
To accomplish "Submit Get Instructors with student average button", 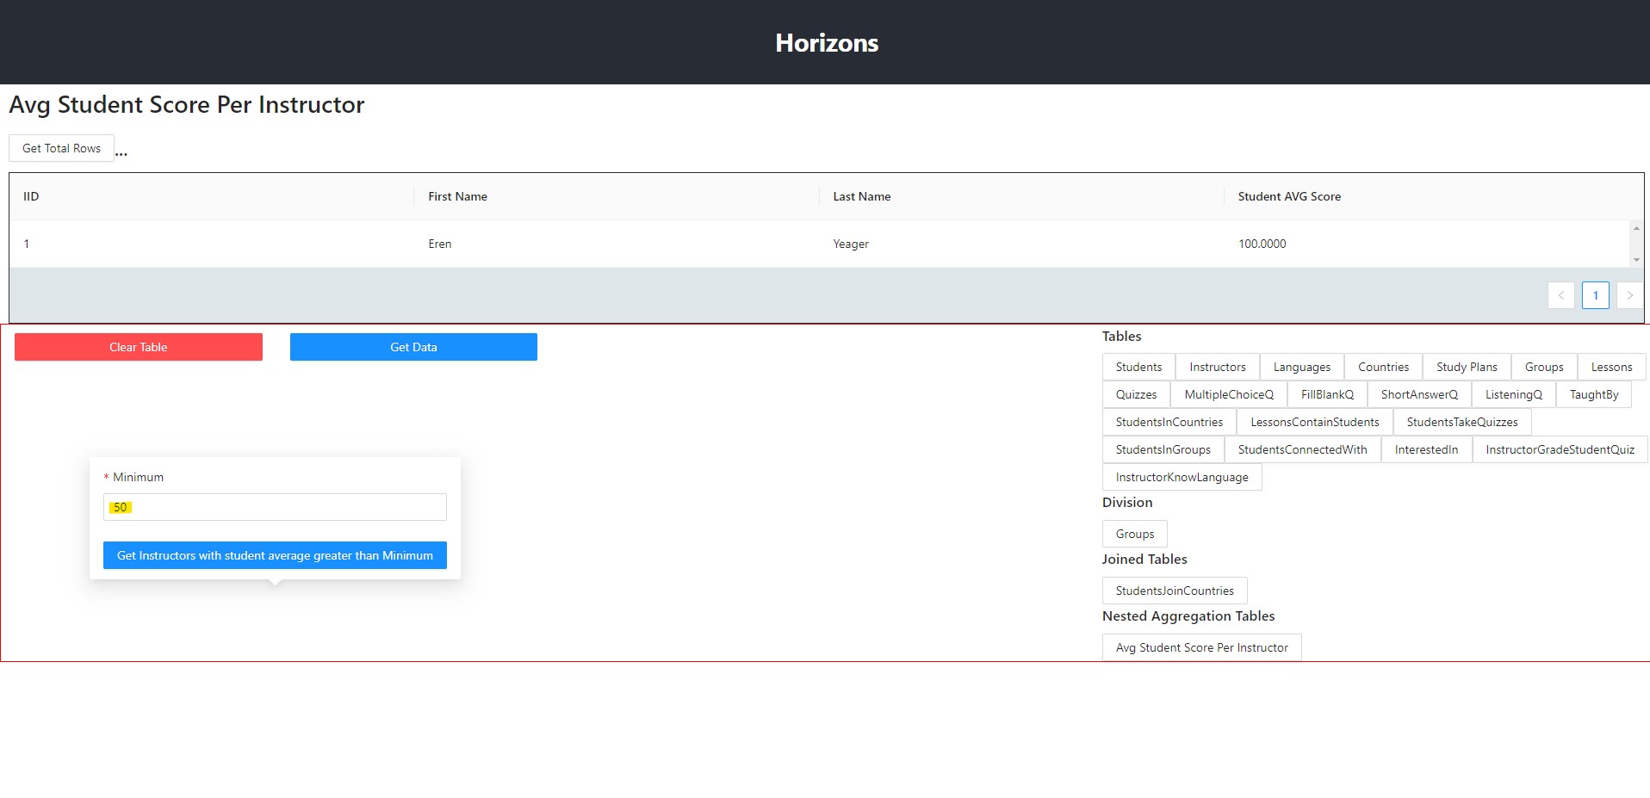I will pos(275,555).
